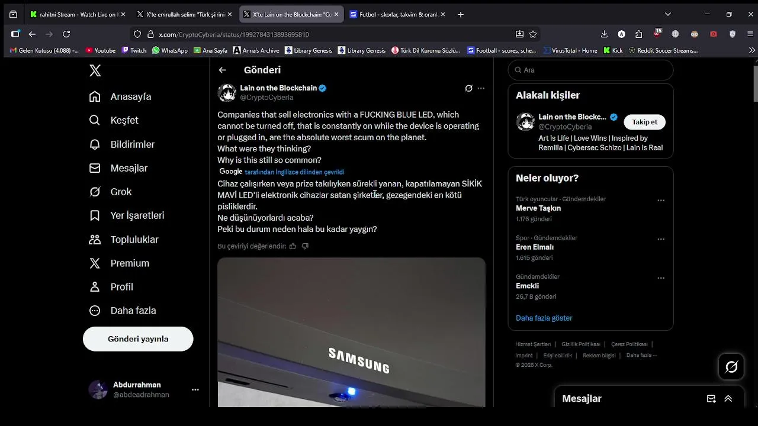Open Çerez Politikası footer link
The height and width of the screenshot is (426, 758).
[x=629, y=344]
